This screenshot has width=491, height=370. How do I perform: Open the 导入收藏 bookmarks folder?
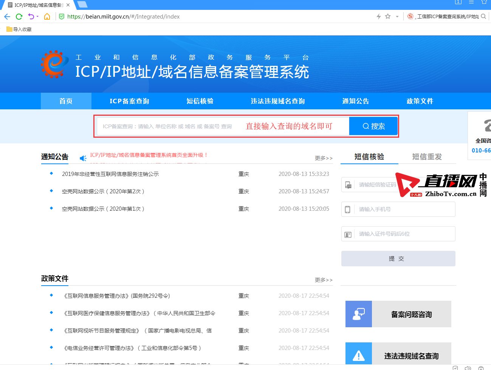pos(19,29)
